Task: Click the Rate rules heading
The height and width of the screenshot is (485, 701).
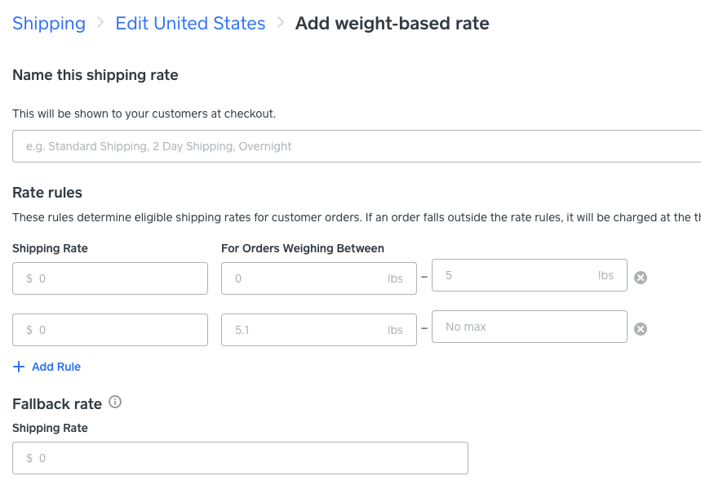Action: click(x=47, y=193)
